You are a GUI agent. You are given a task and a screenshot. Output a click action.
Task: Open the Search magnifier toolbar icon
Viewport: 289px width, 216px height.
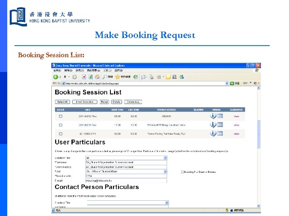105,77
